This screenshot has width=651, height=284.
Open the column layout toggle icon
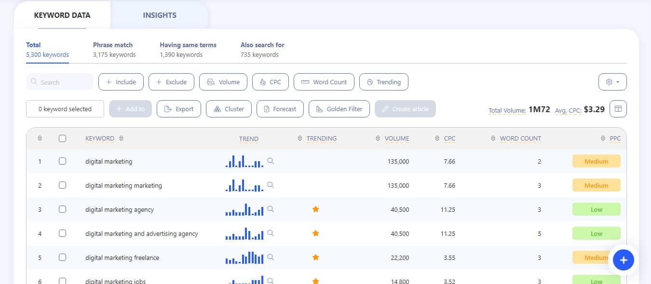618,109
